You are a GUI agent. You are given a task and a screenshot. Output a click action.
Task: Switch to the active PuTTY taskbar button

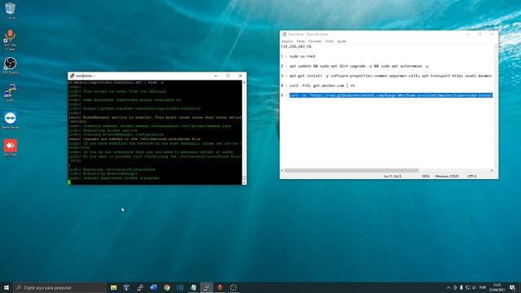pos(206,287)
